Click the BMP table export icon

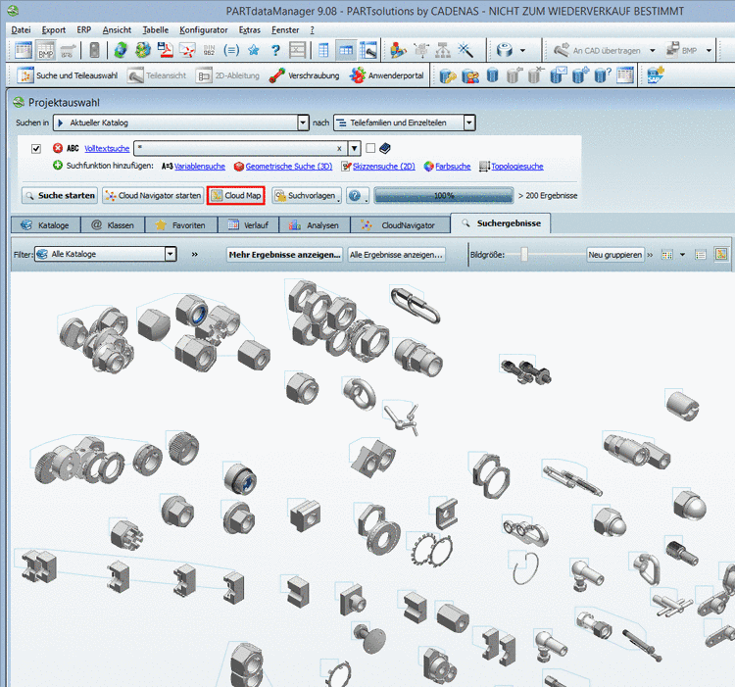[x=46, y=50]
